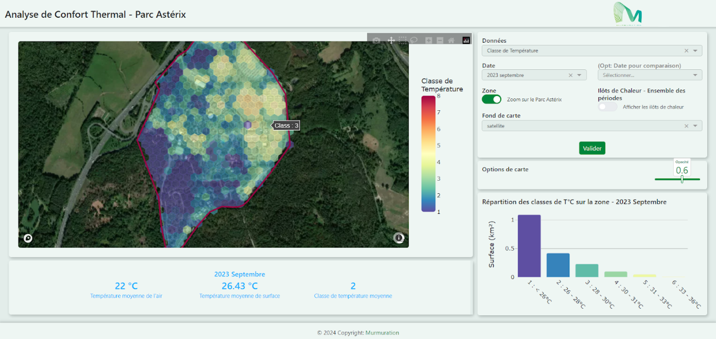Open the Murmuration footer link
Image resolution: width=716 pixels, height=339 pixels.
(382, 333)
